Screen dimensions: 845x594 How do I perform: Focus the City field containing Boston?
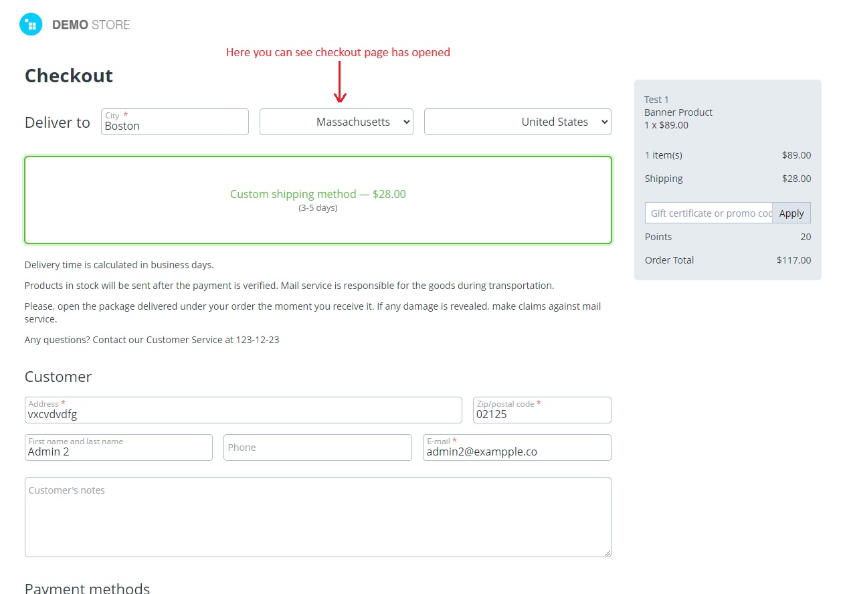175,122
